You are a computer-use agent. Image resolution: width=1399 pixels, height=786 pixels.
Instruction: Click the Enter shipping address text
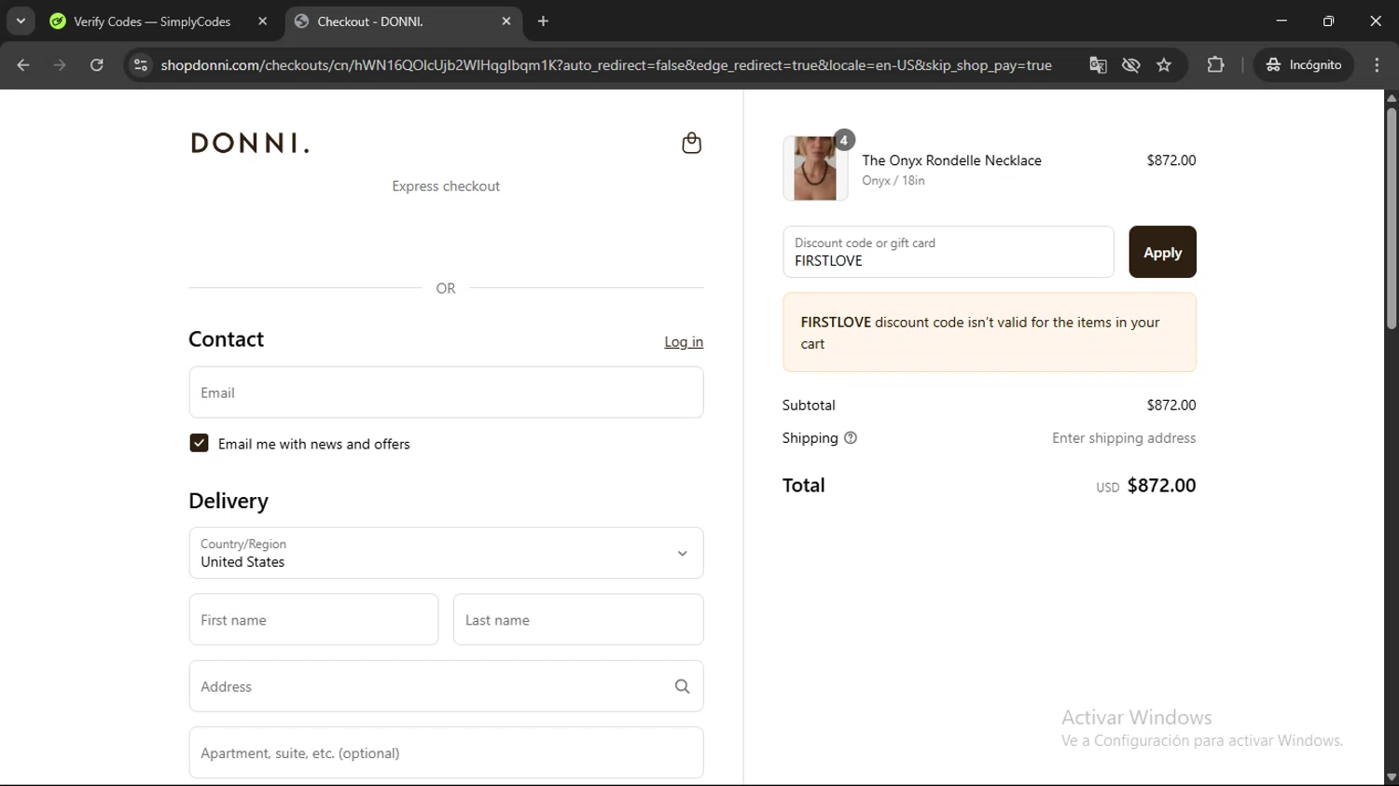pyautogui.click(x=1124, y=438)
